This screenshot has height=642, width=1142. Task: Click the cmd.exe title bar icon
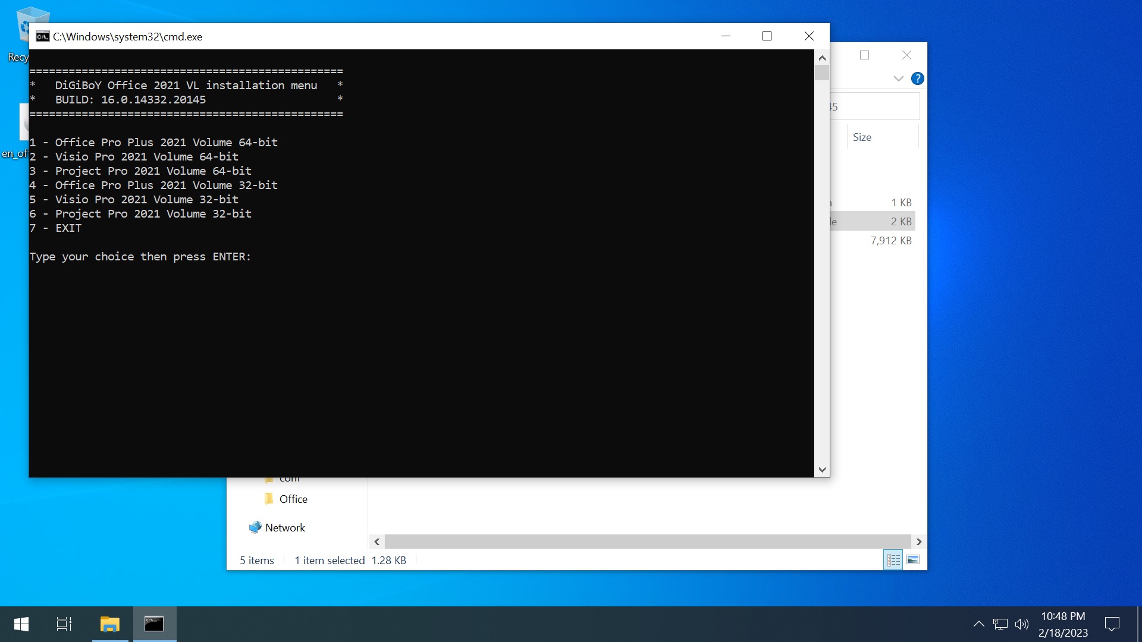42,37
